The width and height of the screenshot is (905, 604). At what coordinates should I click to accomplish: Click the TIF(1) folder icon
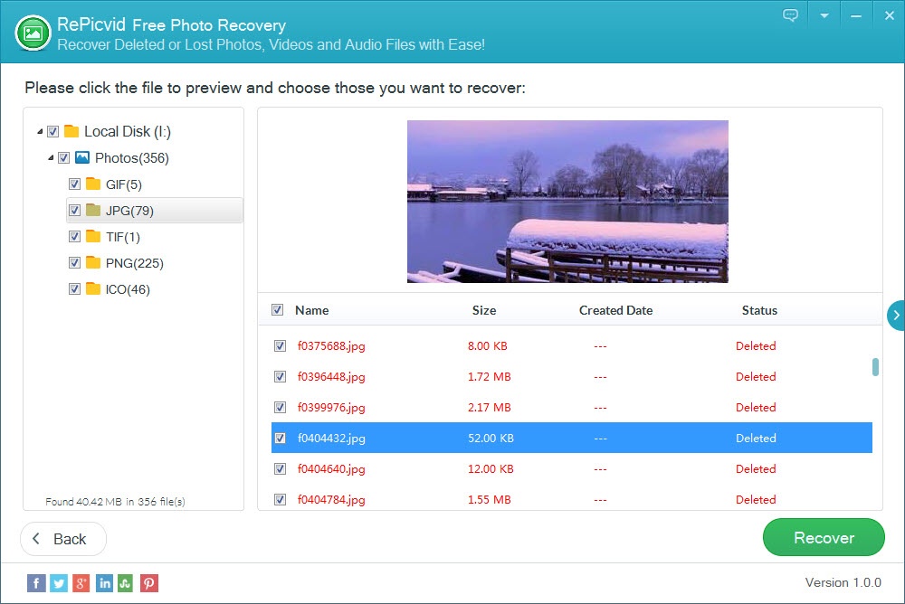pos(93,236)
